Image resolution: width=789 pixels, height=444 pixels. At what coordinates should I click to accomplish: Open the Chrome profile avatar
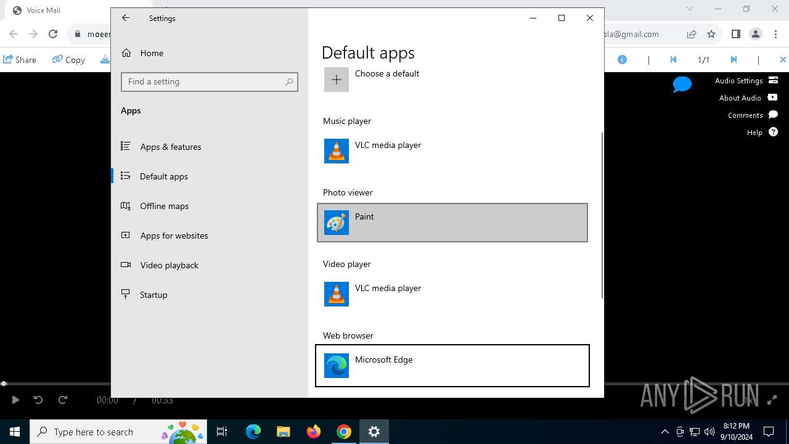(x=756, y=35)
